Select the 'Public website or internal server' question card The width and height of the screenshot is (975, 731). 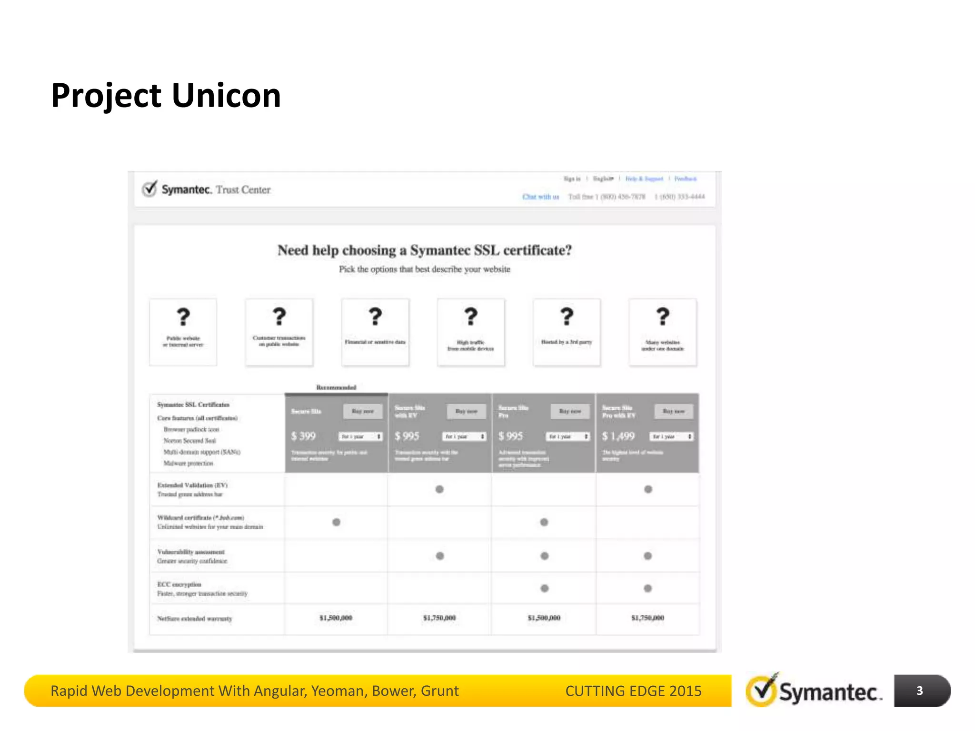point(183,332)
